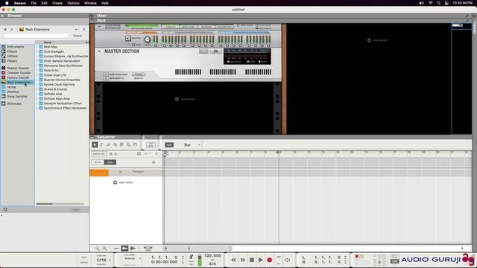Click the sequencer horizontal scrollbar
477x268 pixels.
(198, 248)
